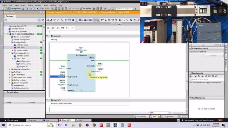Open Chrome from the taskbar

pyautogui.click(x=80, y=125)
